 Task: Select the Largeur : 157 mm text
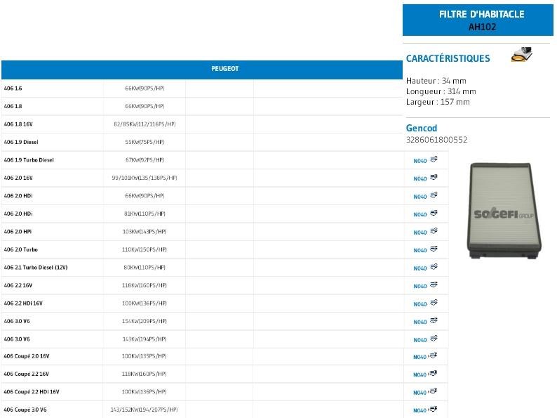pos(438,102)
